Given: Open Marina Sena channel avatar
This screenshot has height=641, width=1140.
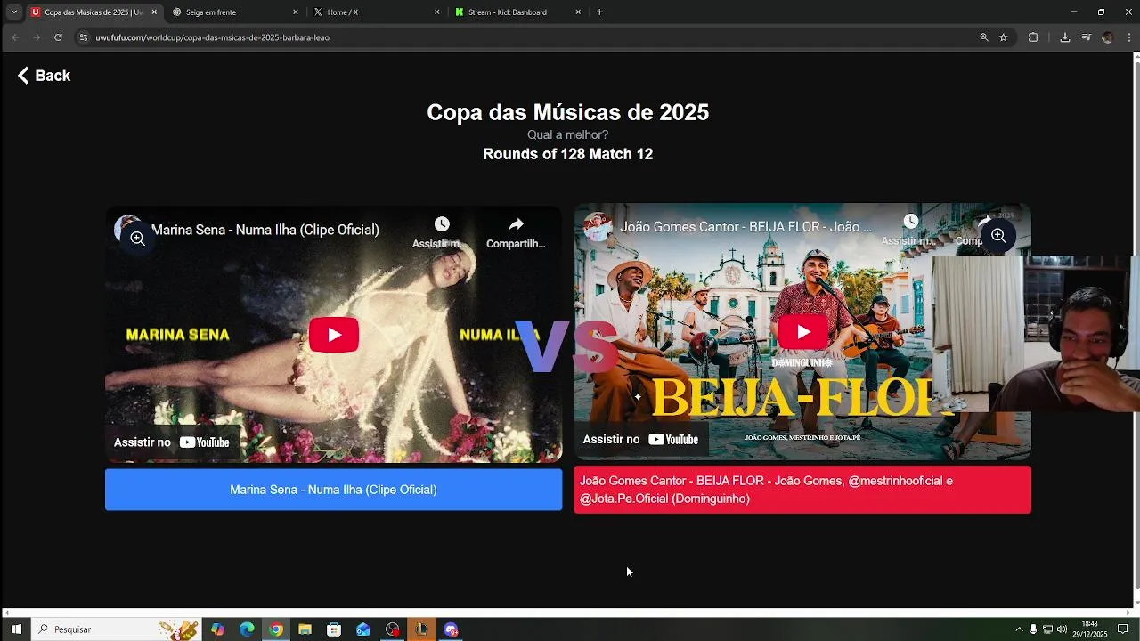Looking at the screenshot, I should [127, 229].
